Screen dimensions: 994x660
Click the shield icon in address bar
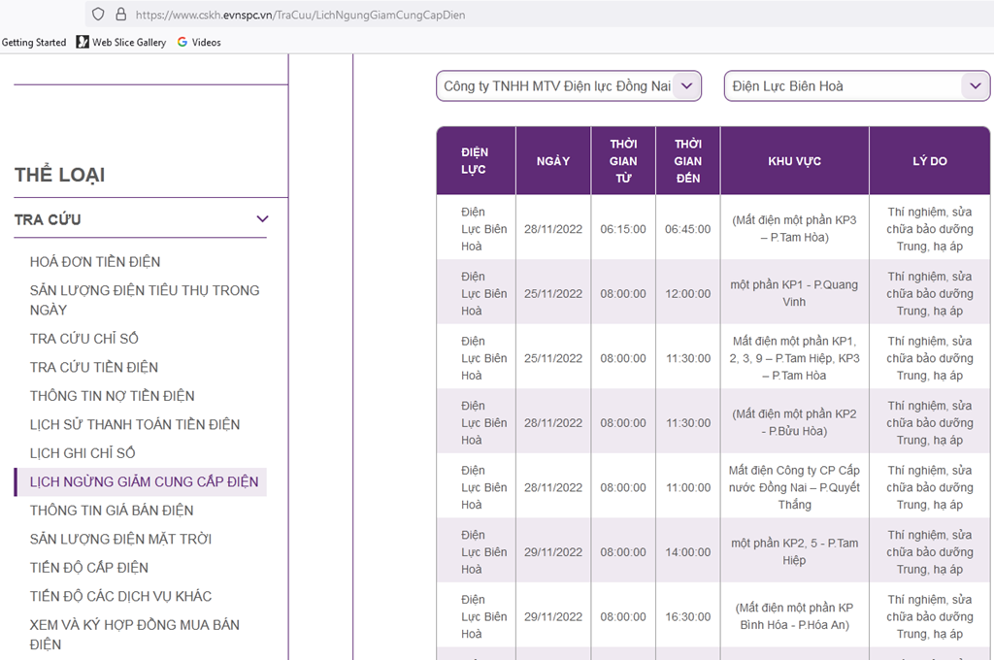tap(98, 15)
